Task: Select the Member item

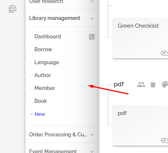Action: pos(45,88)
